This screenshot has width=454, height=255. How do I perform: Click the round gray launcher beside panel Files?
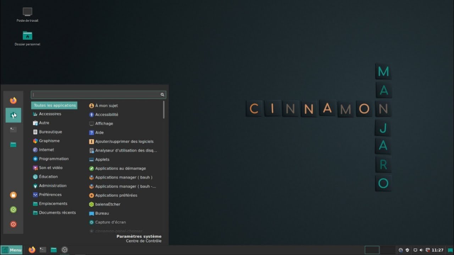tap(65, 250)
